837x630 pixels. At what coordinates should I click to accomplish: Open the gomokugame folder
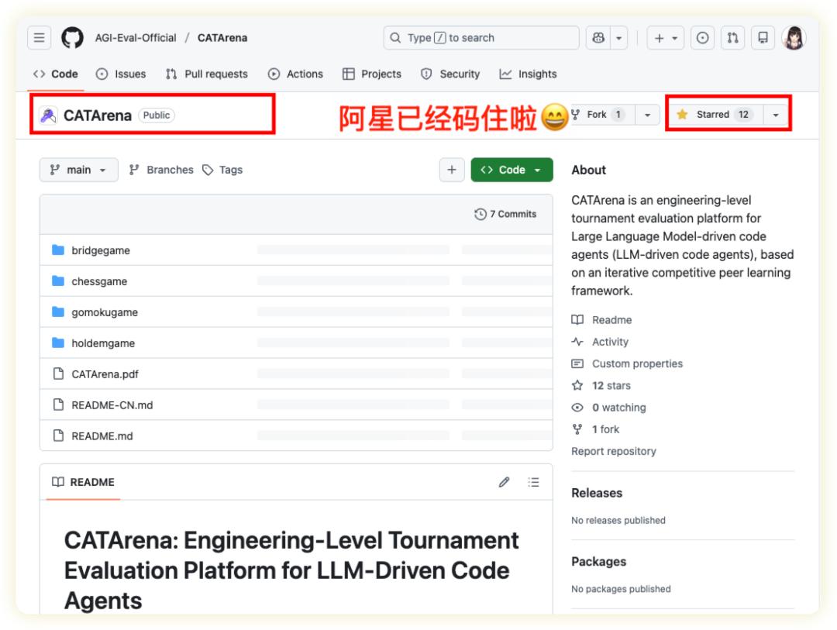pos(104,312)
